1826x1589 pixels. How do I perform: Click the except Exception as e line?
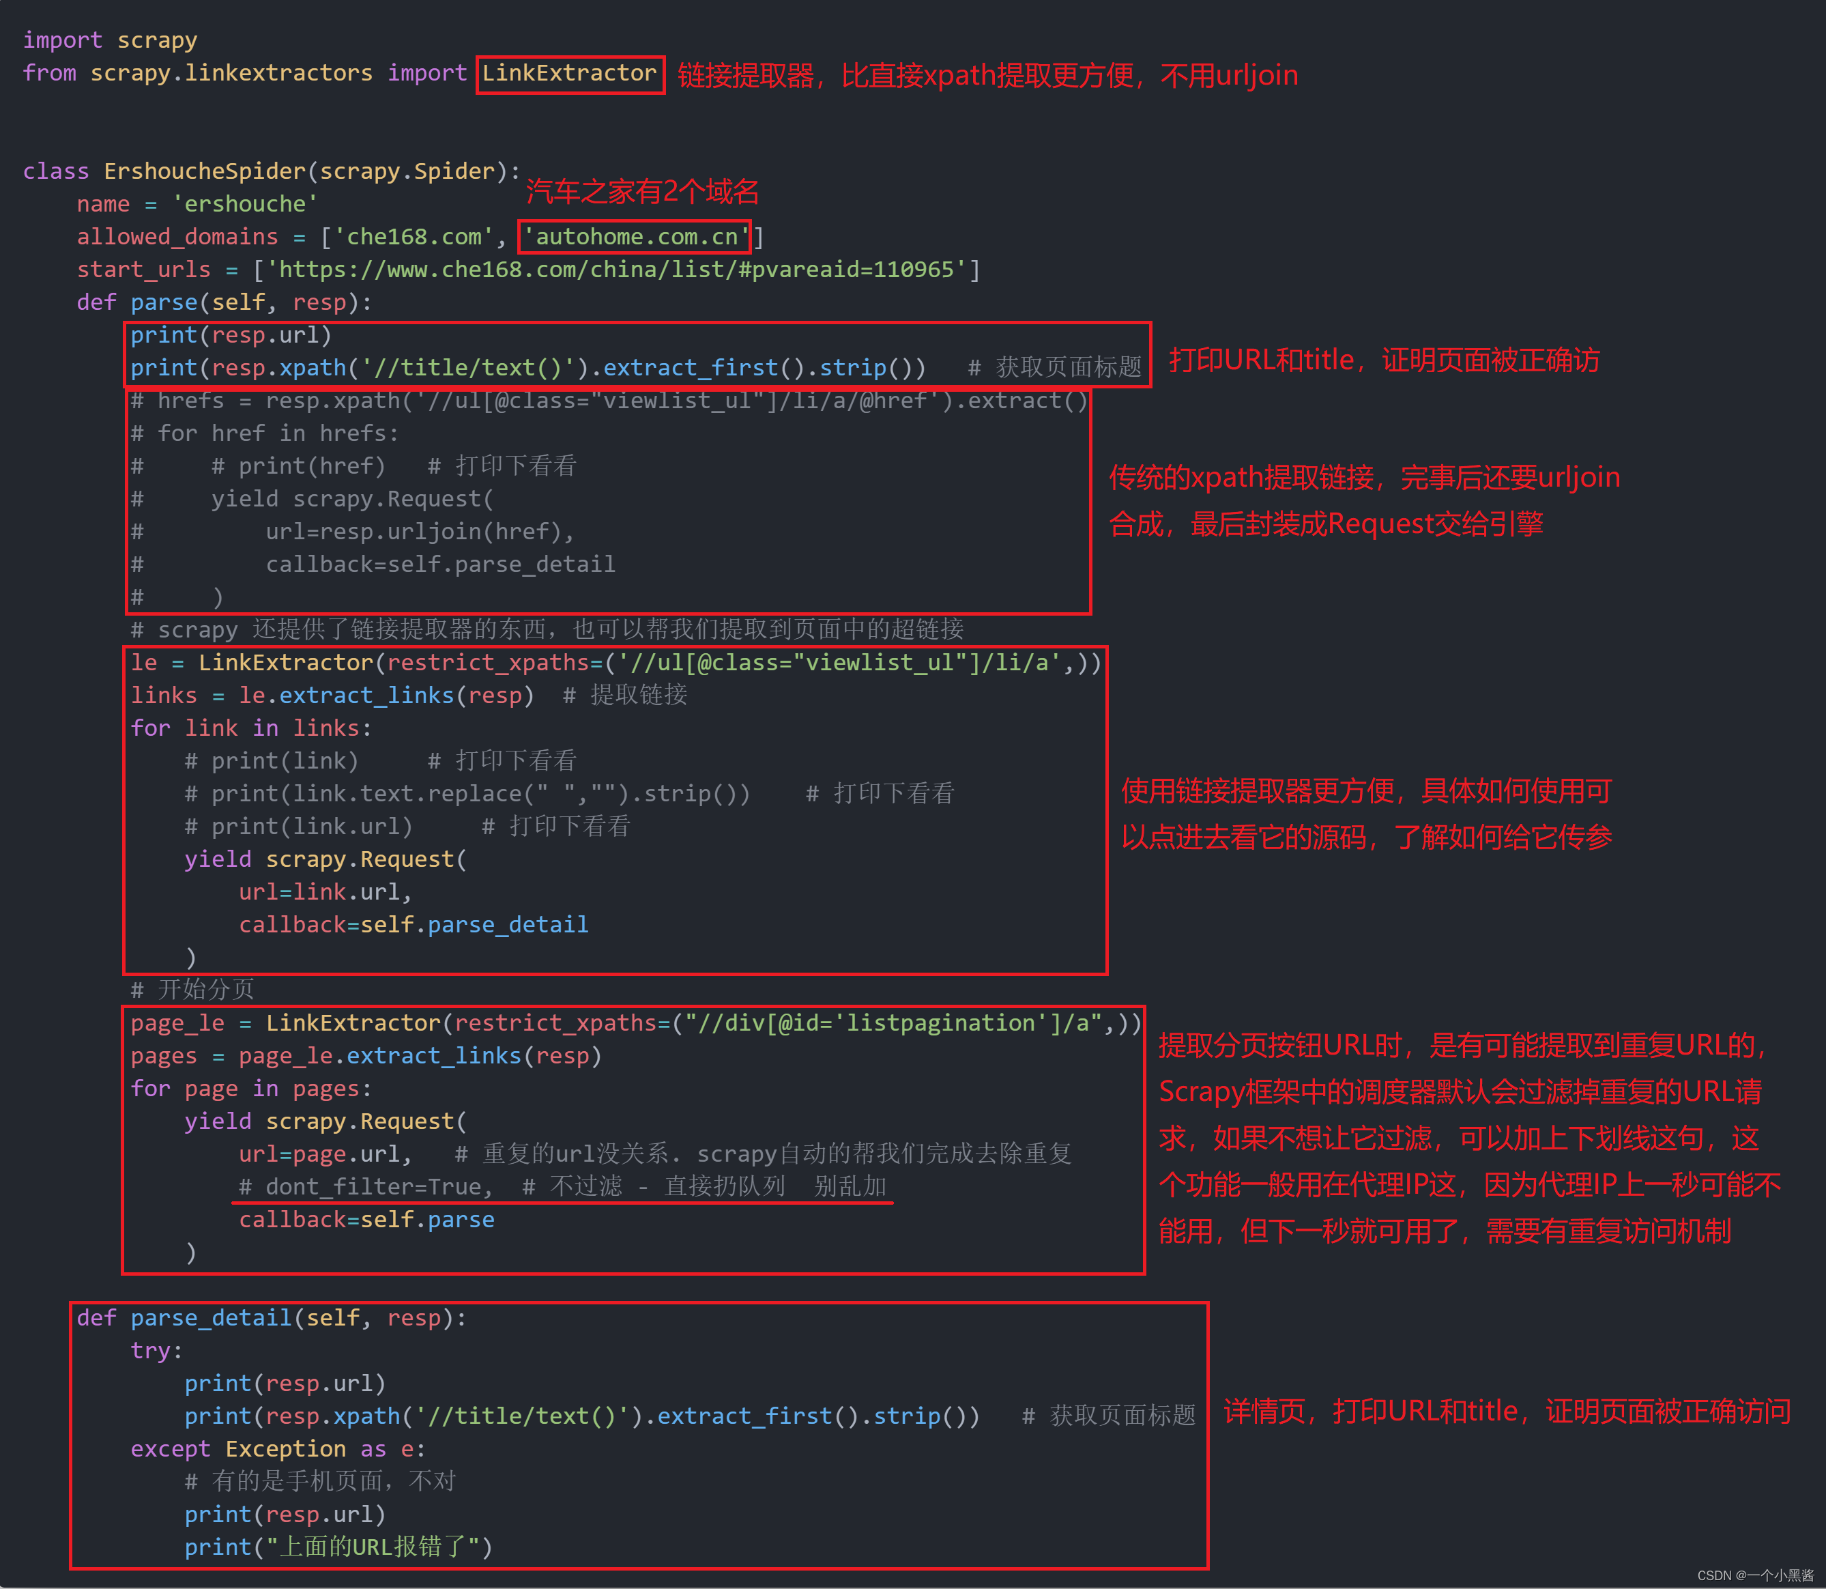pos(278,1449)
